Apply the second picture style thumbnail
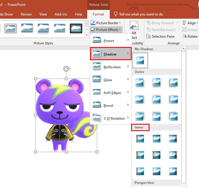Image resolution: width=199 pixels, height=188 pixels. 27,28
